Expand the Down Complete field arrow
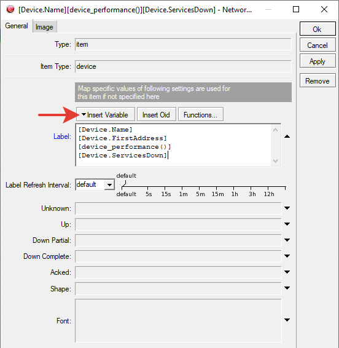This screenshot has width=339, height=348. pyautogui.click(x=287, y=256)
